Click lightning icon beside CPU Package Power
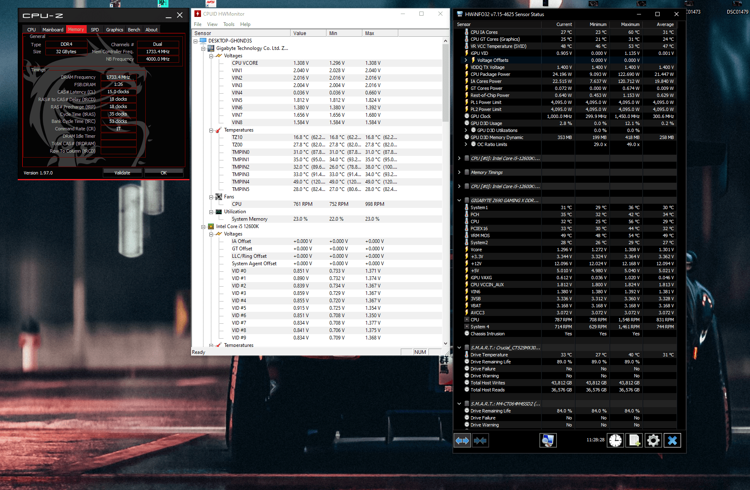The image size is (750, 490). point(467,74)
